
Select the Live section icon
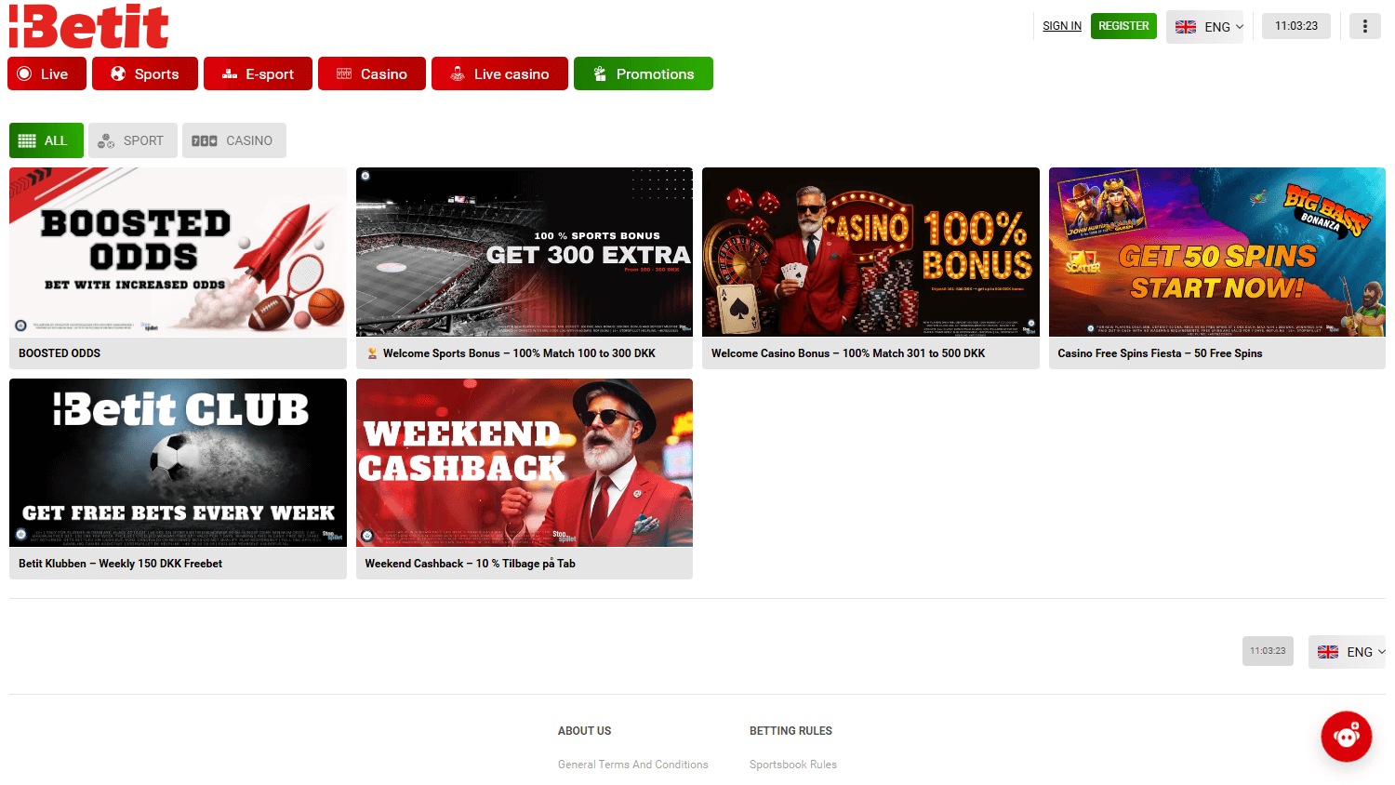(x=26, y=73)
